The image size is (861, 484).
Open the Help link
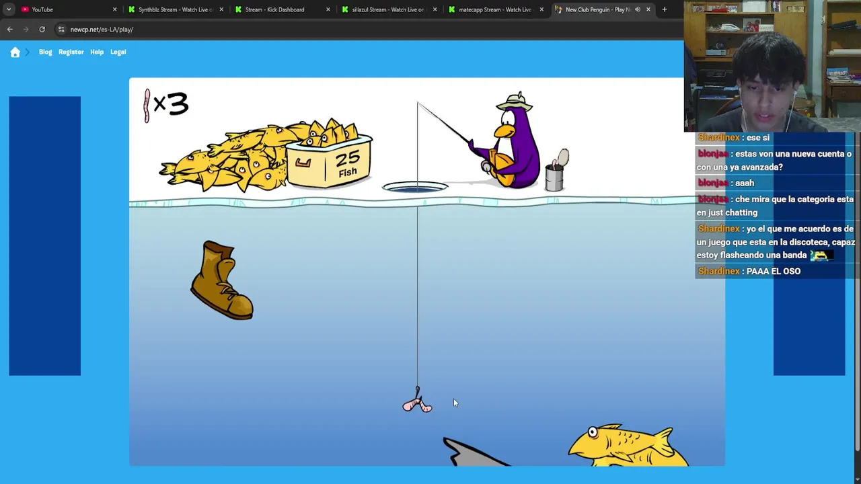click(x=97, y=52)
